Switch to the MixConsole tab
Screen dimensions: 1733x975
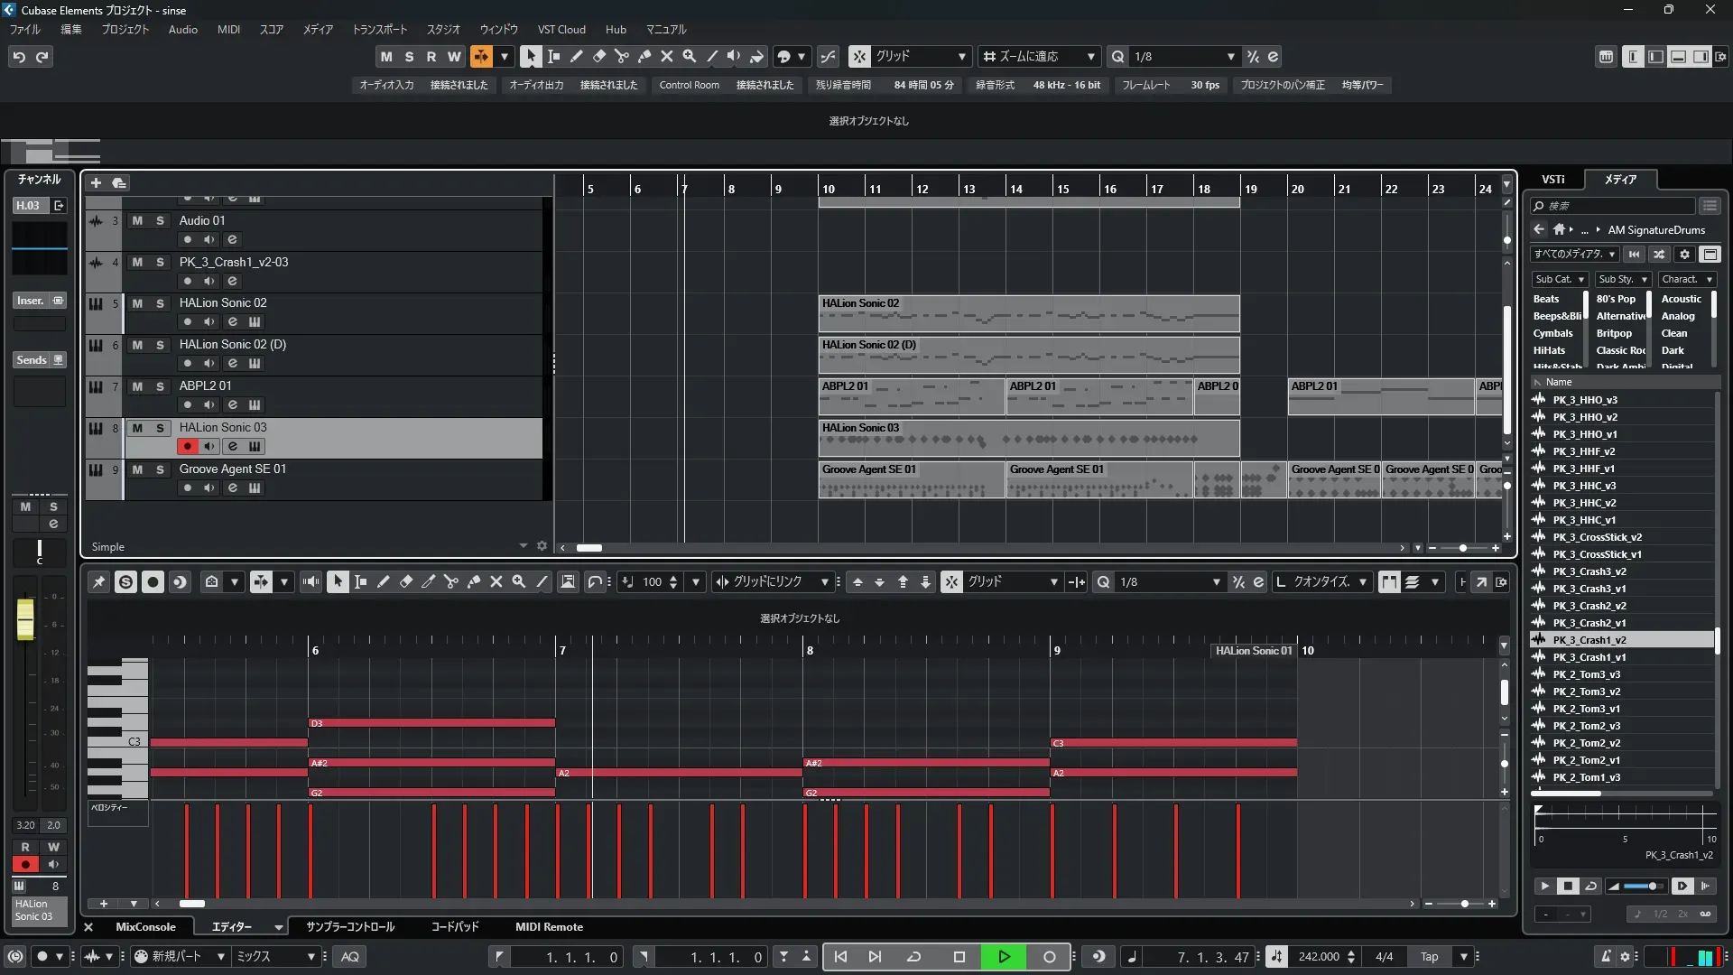click(145, 926)
